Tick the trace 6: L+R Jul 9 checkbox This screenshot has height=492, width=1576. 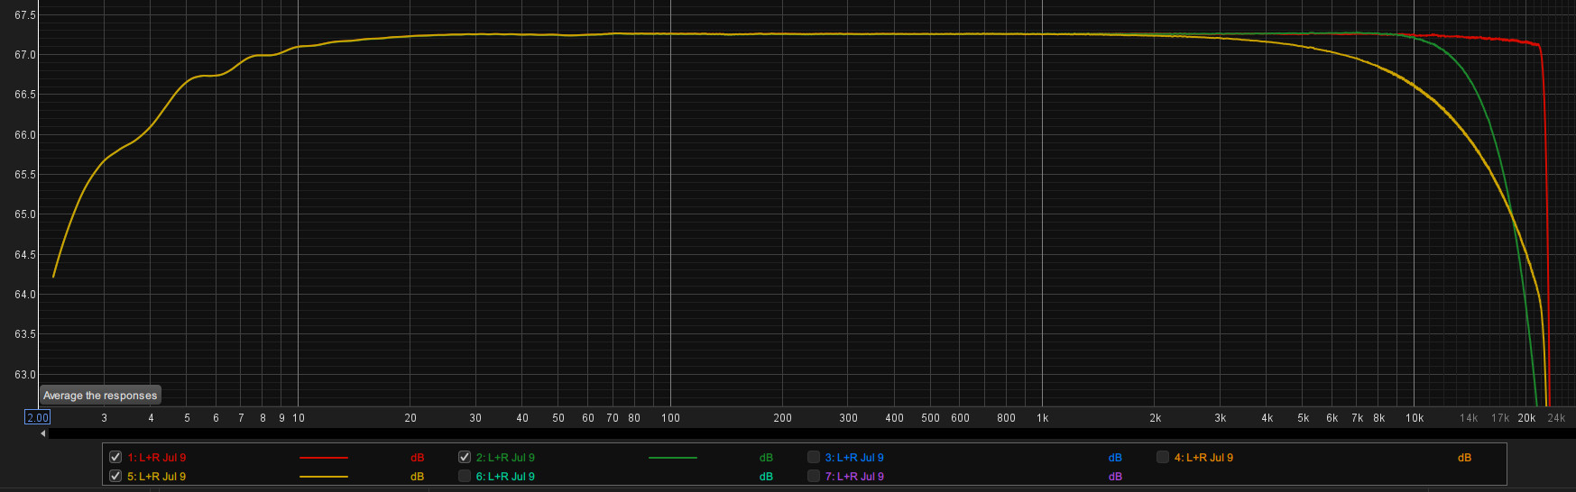click(x=465, y=476)
